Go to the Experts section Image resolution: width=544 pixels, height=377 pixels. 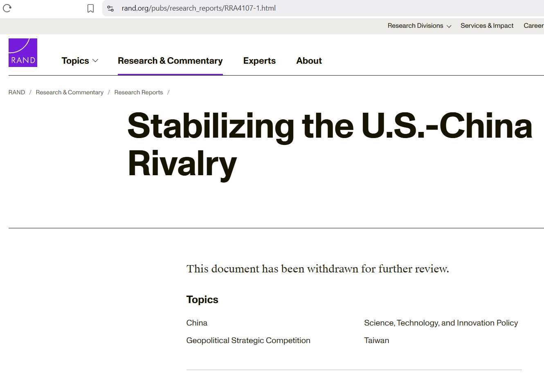point(259,61)
